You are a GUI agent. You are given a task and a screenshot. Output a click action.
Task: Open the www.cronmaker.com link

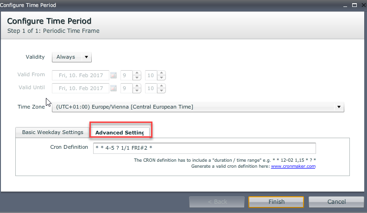tap(293, 166)
